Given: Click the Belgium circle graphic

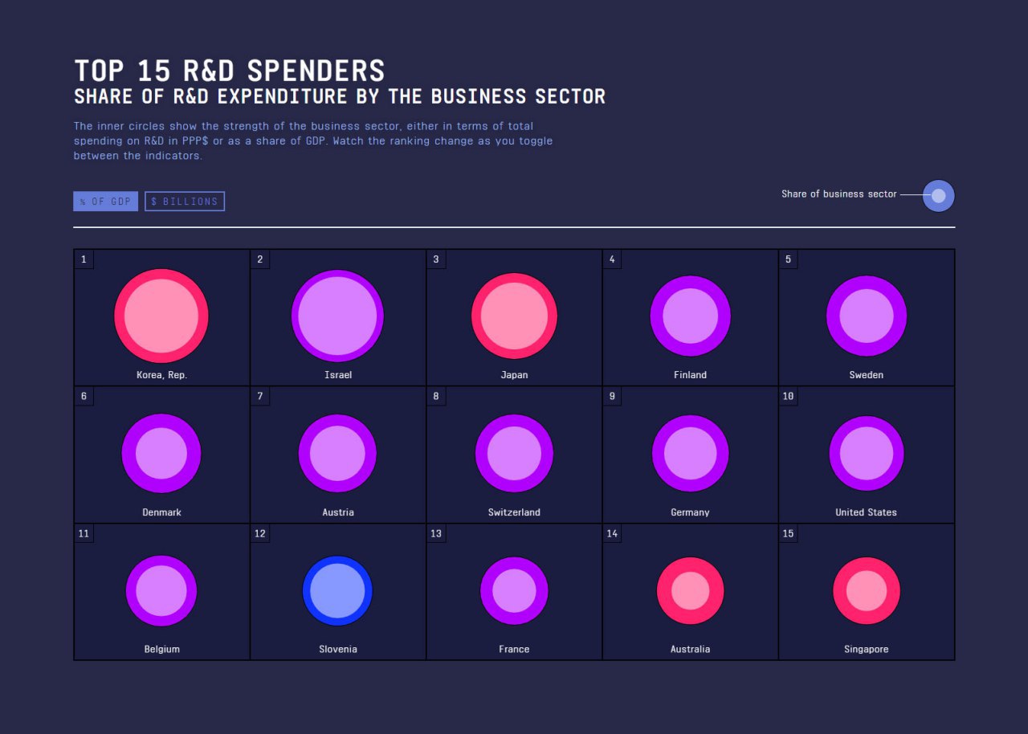Looking at the screenshot, I should 161,590.
